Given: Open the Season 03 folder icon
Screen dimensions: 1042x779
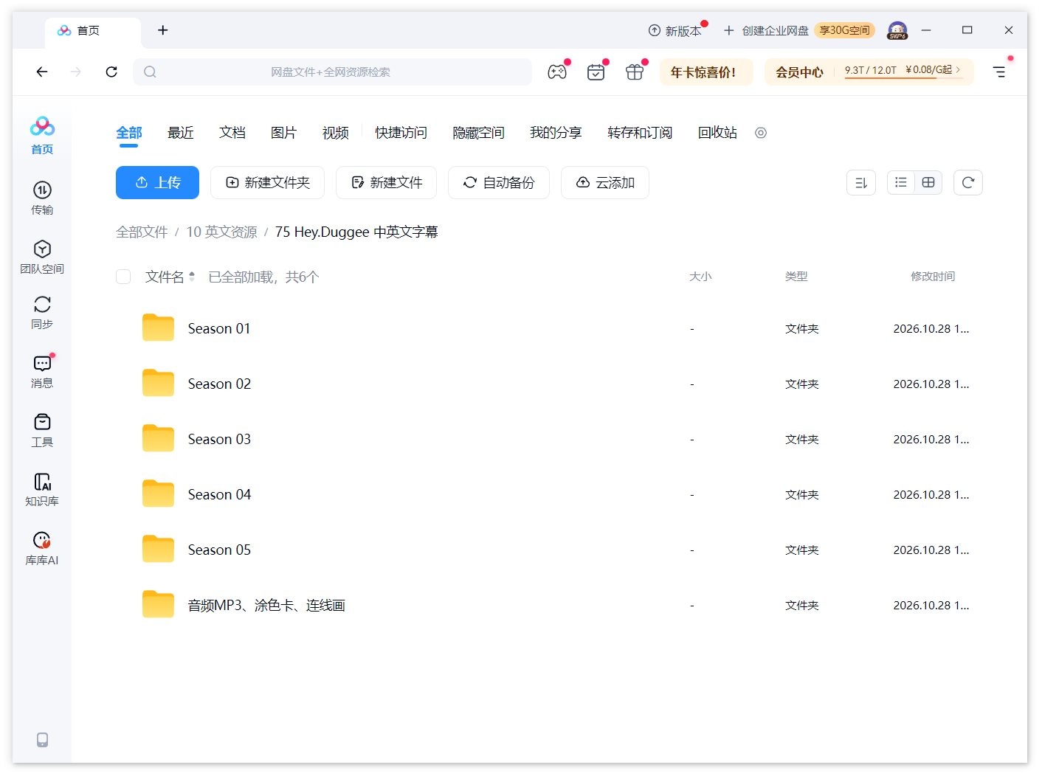Looking at the screenshot, I should point(158,438).
